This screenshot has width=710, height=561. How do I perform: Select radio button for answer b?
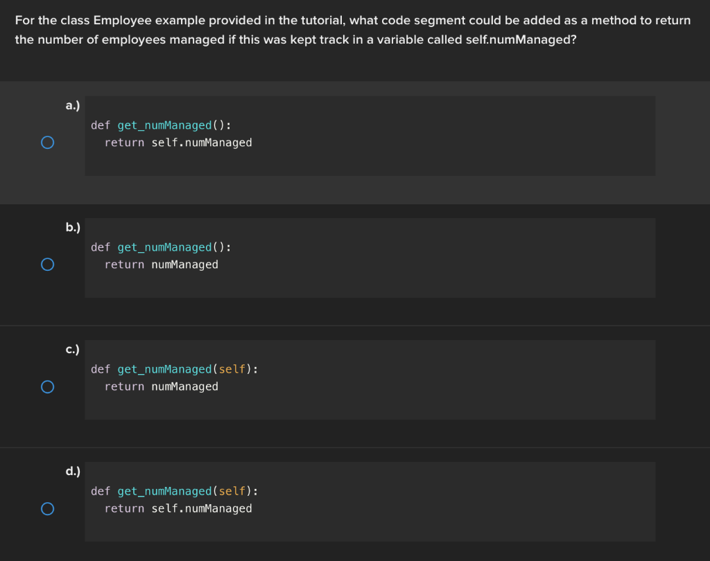pyautogui.click(x=48, y=264)
